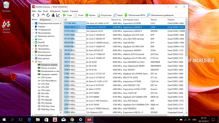Image resolution: width=219 pixels, height=123 pixels.
Task: Select the 20x Xeon E5-2660 v3 HT row
Action: pos(124,23)
